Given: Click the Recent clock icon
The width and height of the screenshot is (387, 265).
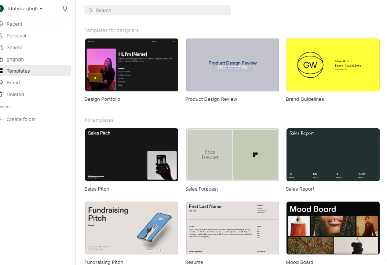Looking at the screenshot, I should (1, 24).
